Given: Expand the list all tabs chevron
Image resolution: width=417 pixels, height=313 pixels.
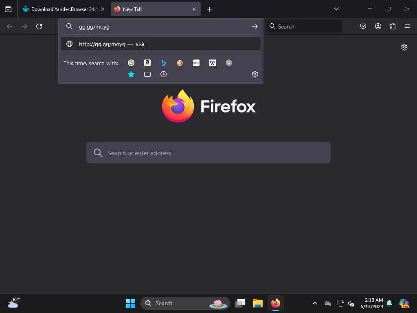Looking at the screenshot, I should [x=336, y=9].
